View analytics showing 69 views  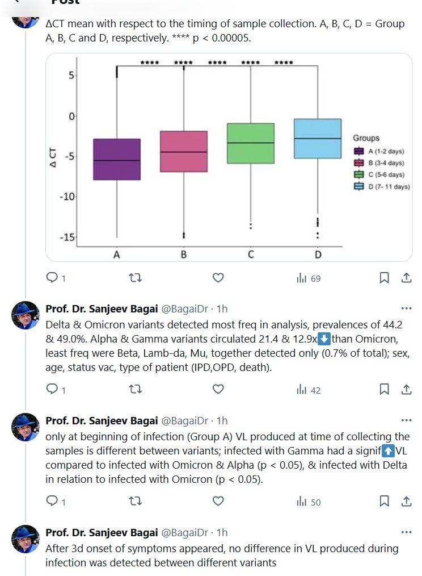coord(309,278)
